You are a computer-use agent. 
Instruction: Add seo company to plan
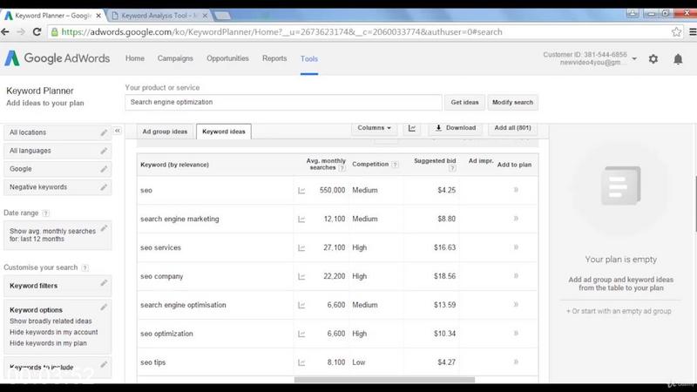[x=516, y=276]
